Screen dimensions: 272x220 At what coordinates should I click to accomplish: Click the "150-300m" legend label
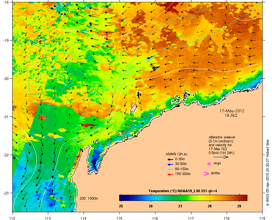[x=183, y=174]
